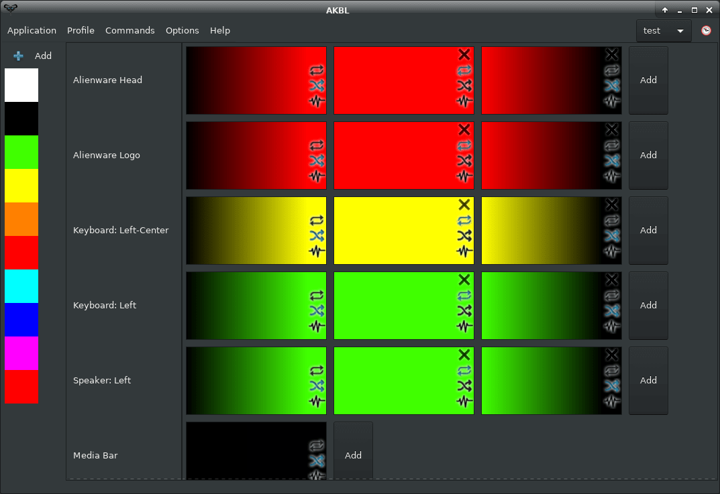Open the Profile menu
This screenshot has height=494, width=720.
click(81, 30)
